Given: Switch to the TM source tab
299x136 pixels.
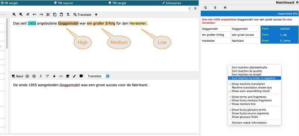Looking at the screenshot, I should point(64,3).
